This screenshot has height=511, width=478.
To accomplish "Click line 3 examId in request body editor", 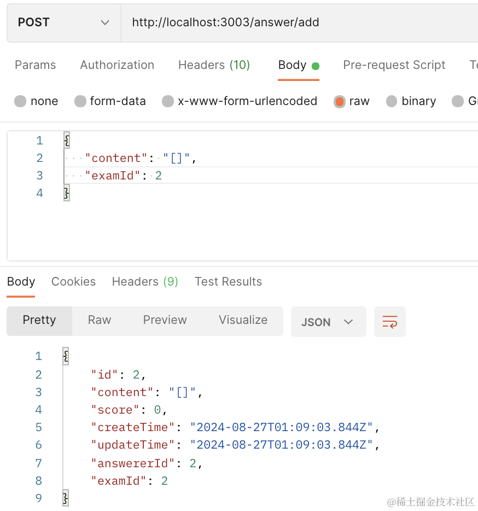I will click(x=124, y=176).
